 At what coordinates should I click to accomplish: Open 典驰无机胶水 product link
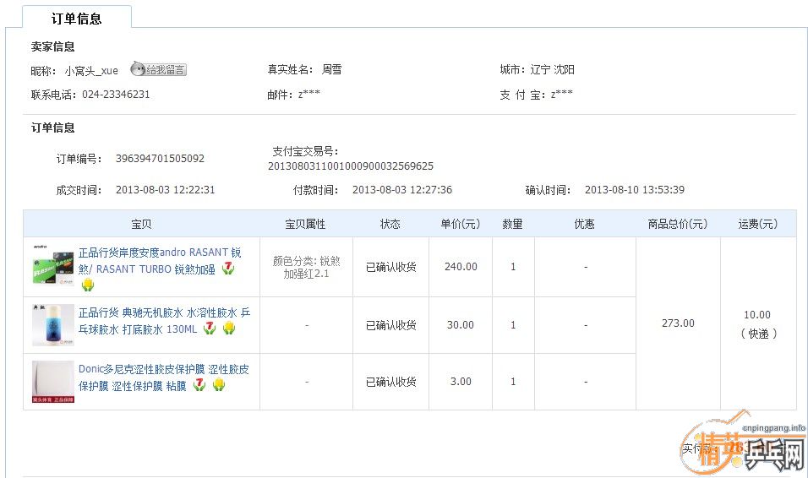[164, 321]
